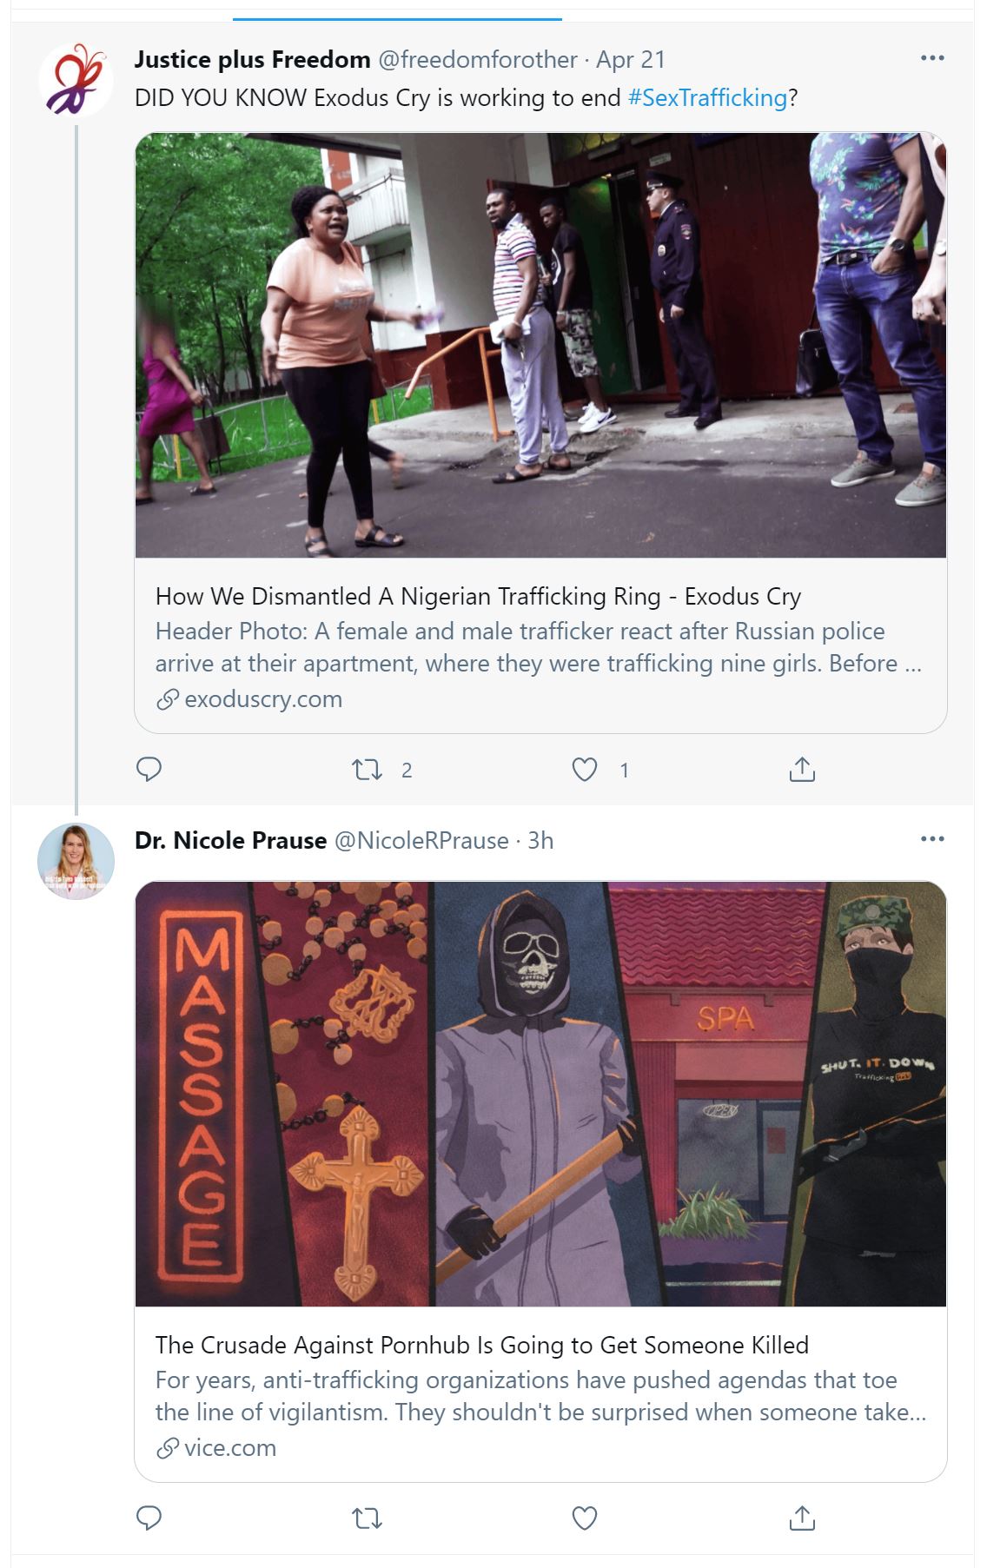
Task: Retweet the Exodus Cry tweet
Action: (x=367, y=770)
